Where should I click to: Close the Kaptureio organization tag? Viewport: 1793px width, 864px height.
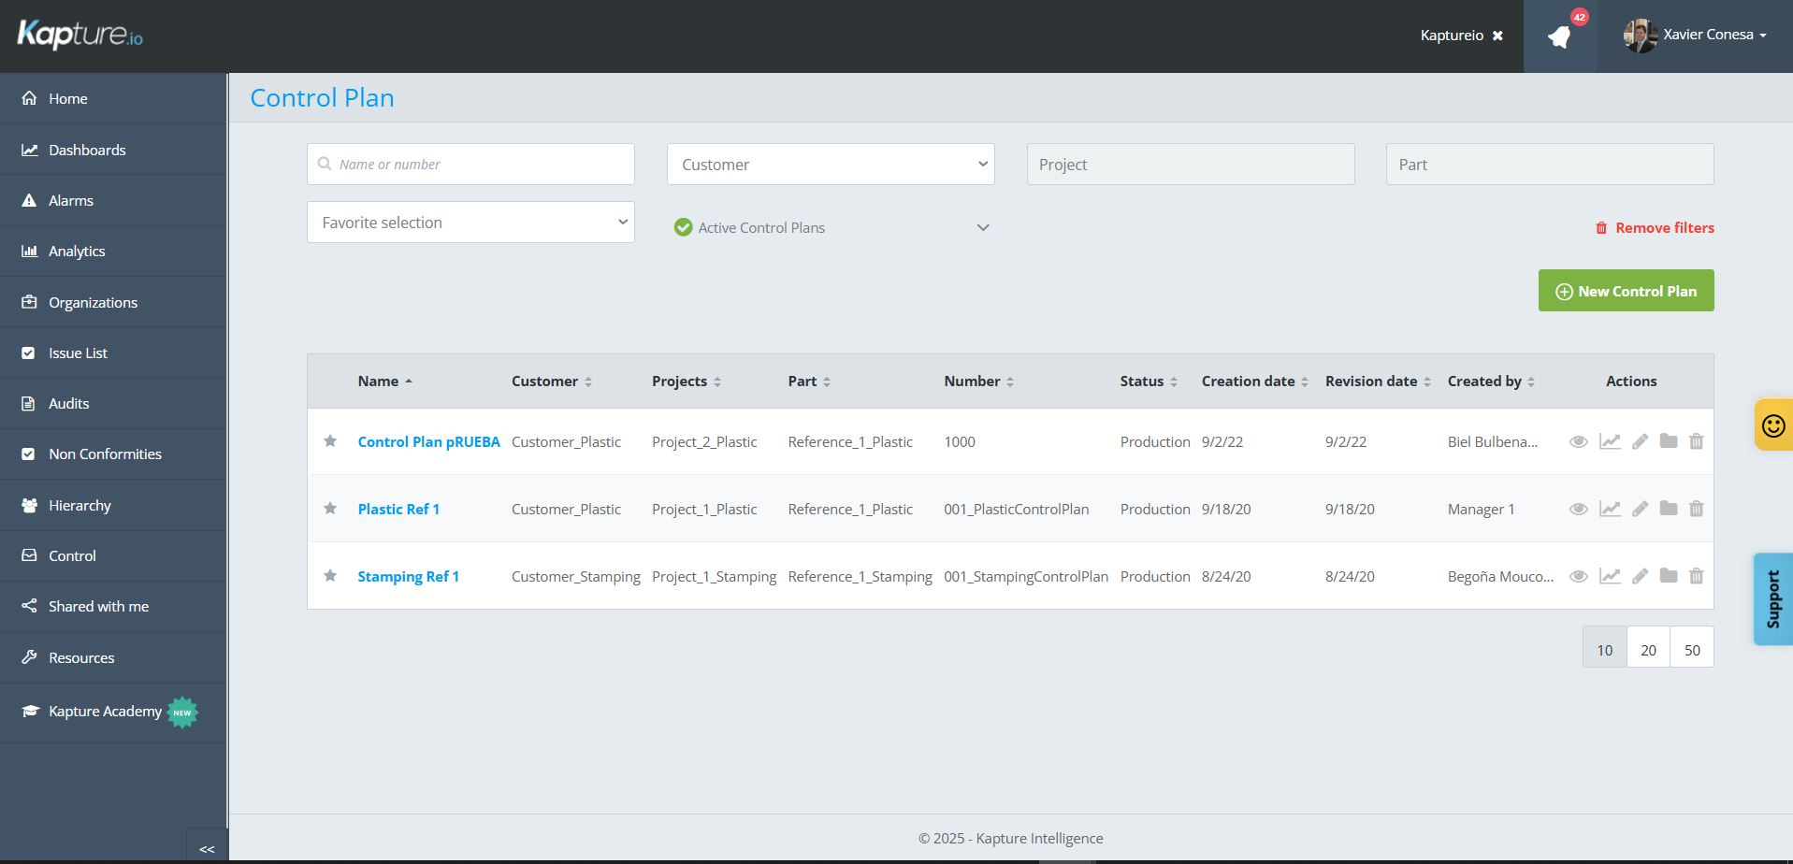pos(1497,36)
